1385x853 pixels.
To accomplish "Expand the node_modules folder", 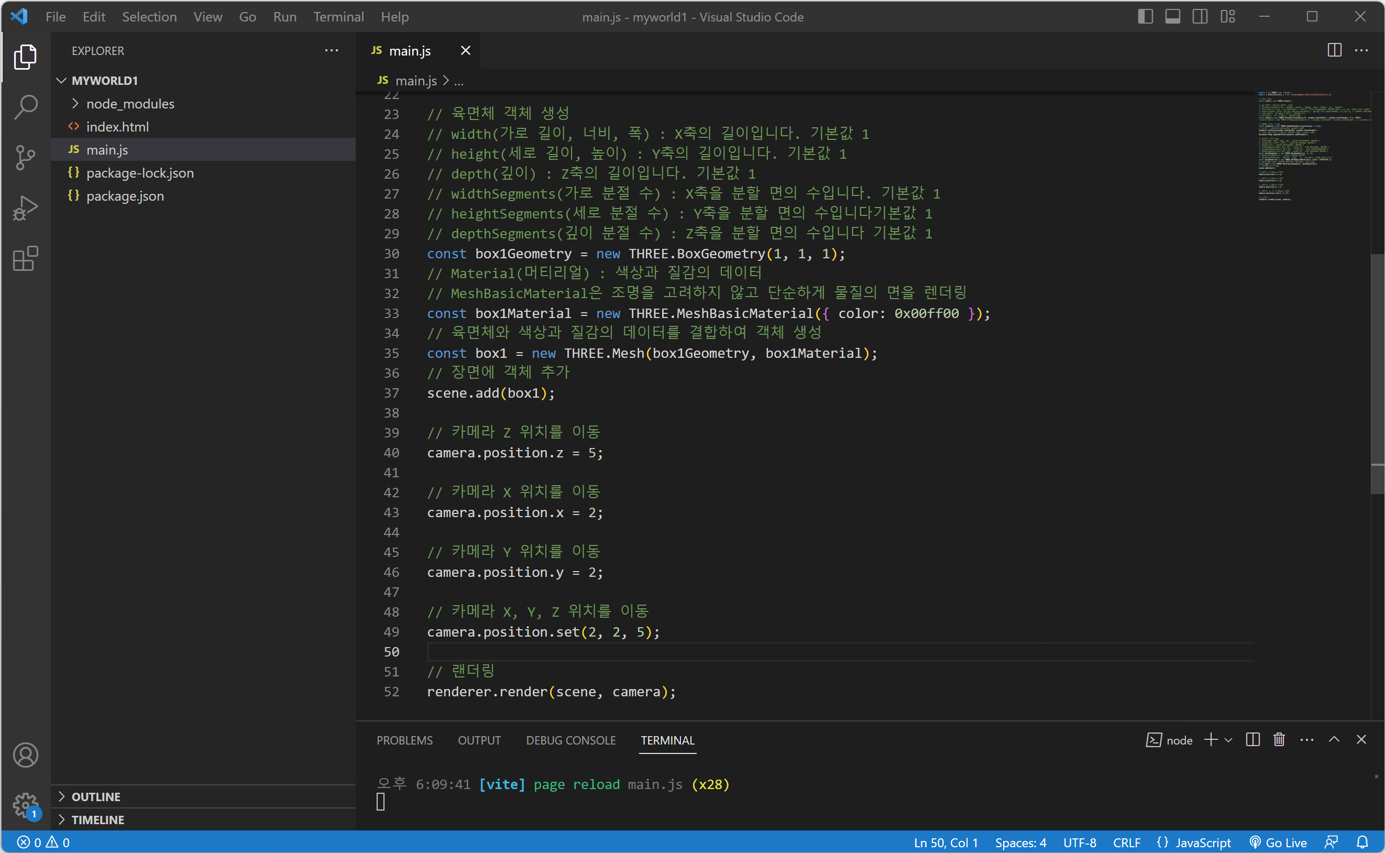I will click(x=130, y=104).
